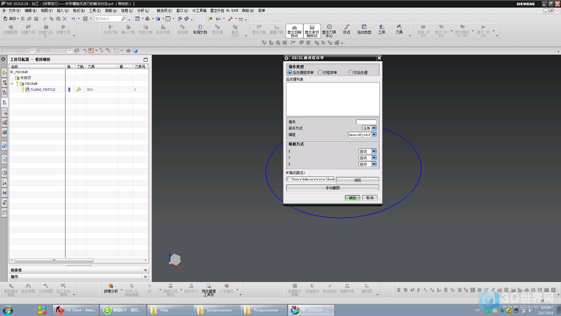561x316 pixels.
Task: Switch to NX 10.0.0.24 taskbar item
Action: click(x=311, y=310)
